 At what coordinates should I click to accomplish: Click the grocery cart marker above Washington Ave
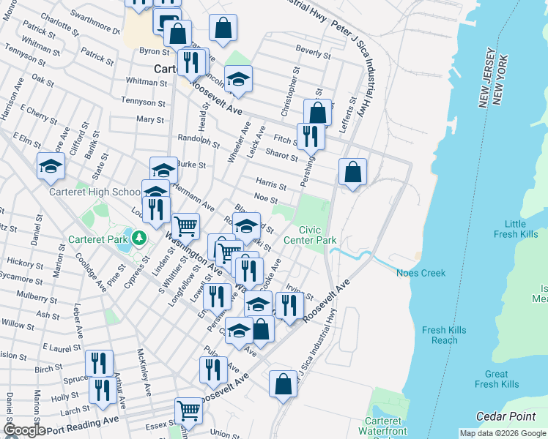point(185,229)
